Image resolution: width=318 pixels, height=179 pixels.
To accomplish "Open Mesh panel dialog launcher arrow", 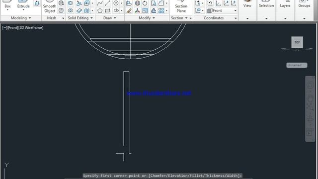I will [63, 18].
